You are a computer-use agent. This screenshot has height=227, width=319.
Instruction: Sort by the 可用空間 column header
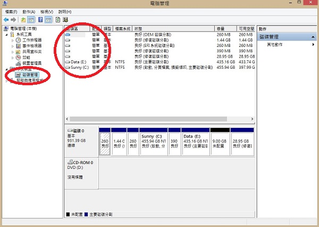246,29
